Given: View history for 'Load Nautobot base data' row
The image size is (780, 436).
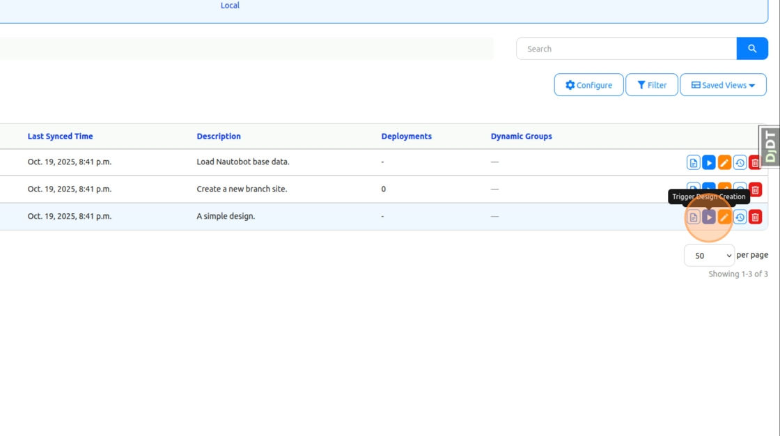Looking at the screenshot, I should coord(740,163).
